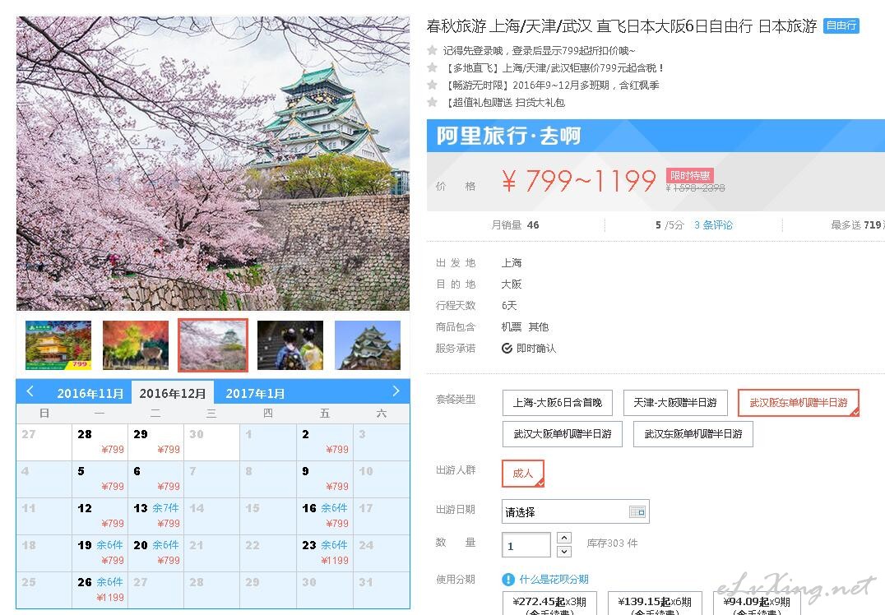885x615 pixels.
Task: Pick departure date December 20
Action: coord(155,553)
